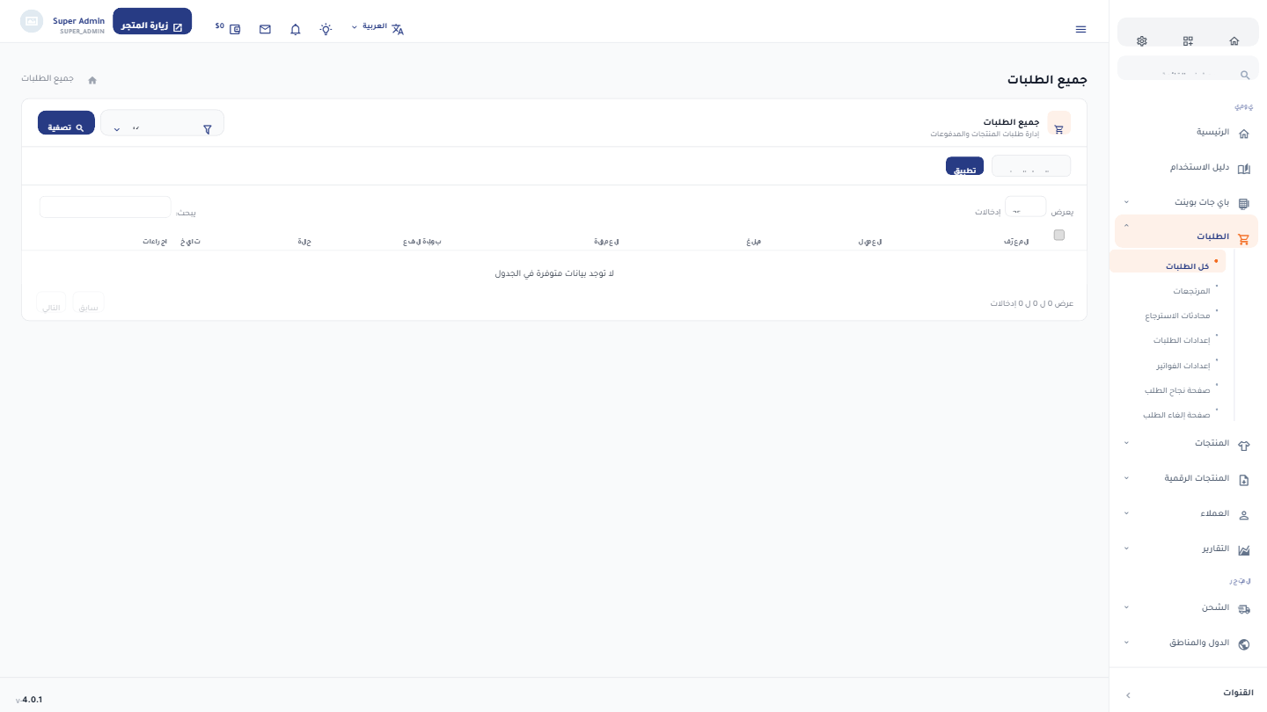Viewport: 1267px width, 712px height.
Task: Open the settings gear in sidebar
Action: (x=1142, y=41)
